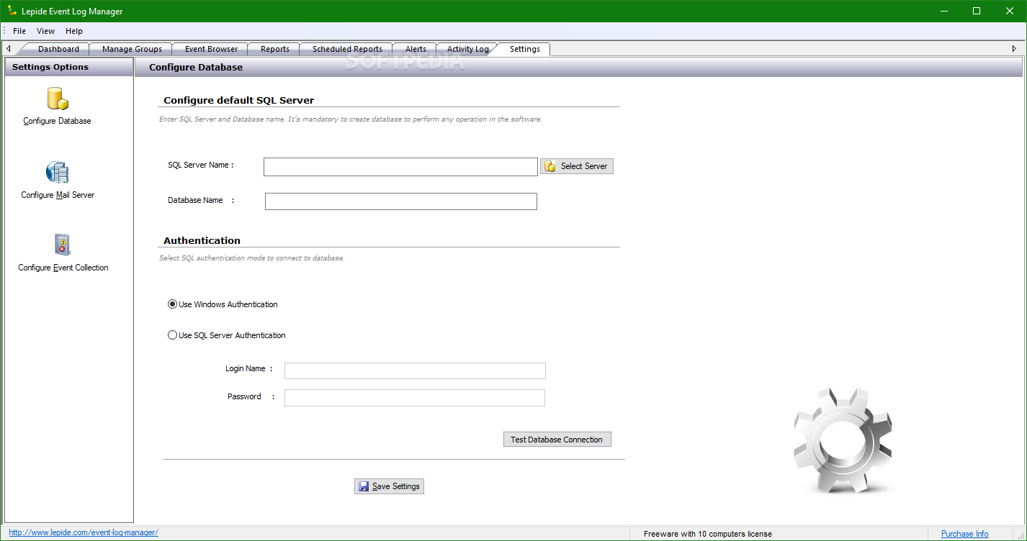Viewport: 1027px width, 541px height.
Task: Minimize the Lepide Event Log Manager window
Action: (944, 11)
